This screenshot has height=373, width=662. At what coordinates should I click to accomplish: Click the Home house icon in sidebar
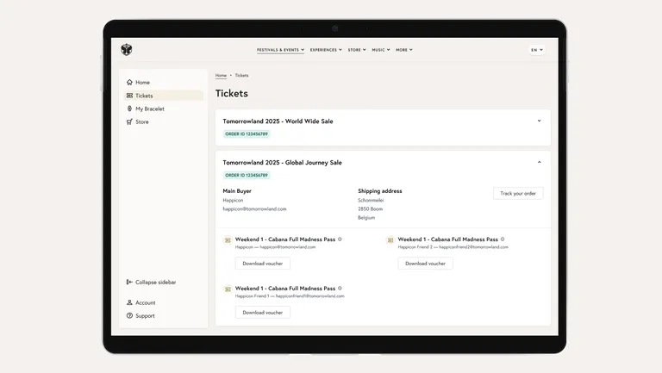(x=129, y=83)
